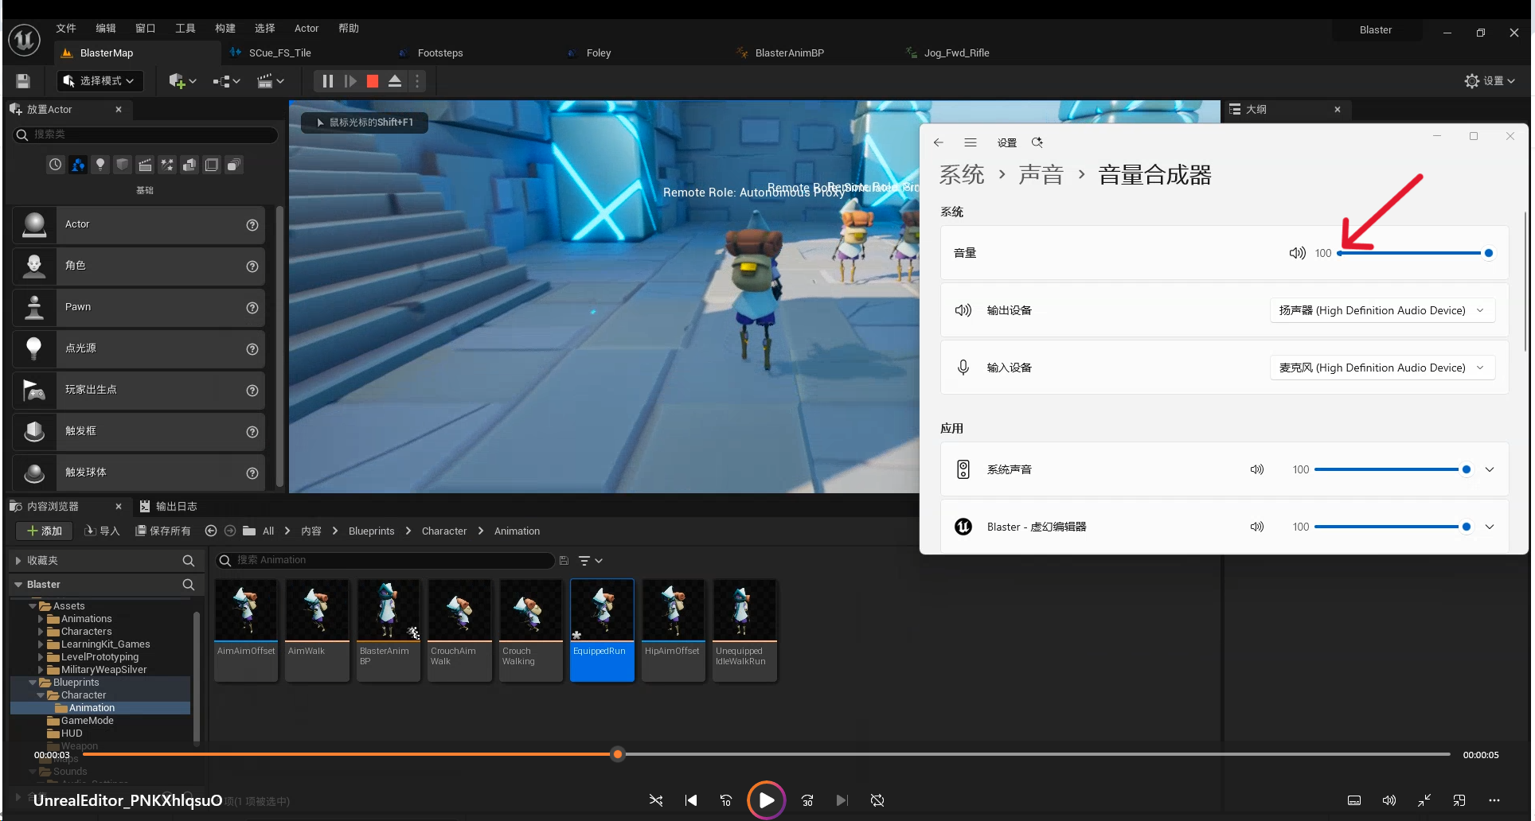
Task: Click the eject from player icon
Action: click(394, 81)
